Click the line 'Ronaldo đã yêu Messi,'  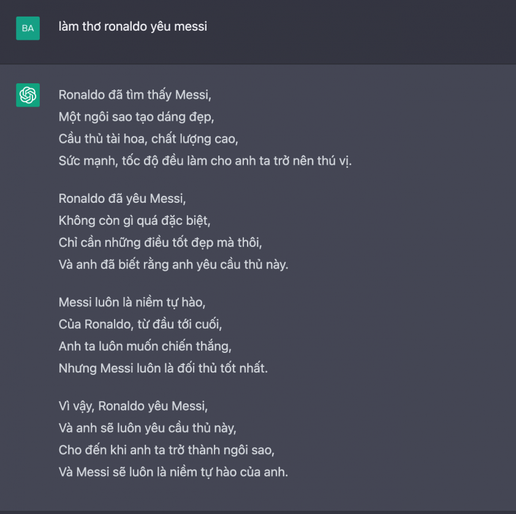tap(122, 198)
